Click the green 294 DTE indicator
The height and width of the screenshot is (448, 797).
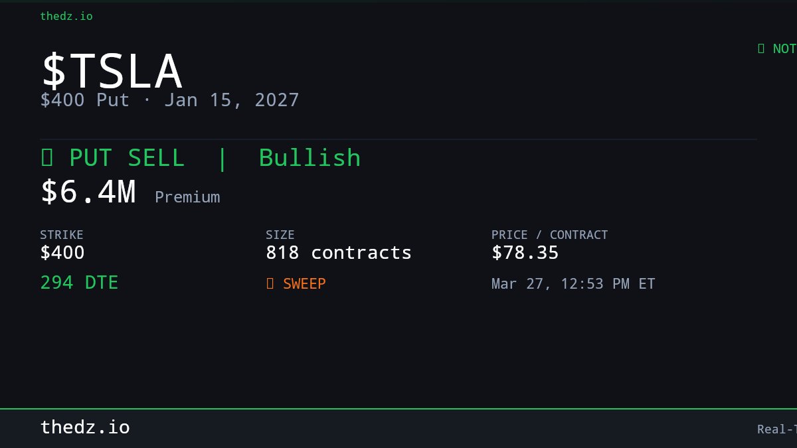[79, 283]
